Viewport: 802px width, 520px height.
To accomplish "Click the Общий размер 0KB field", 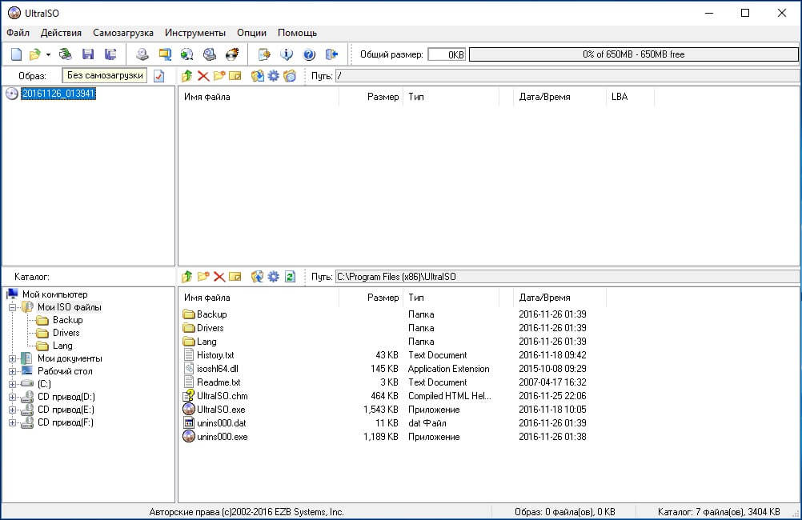I will (x=447, y=54).
